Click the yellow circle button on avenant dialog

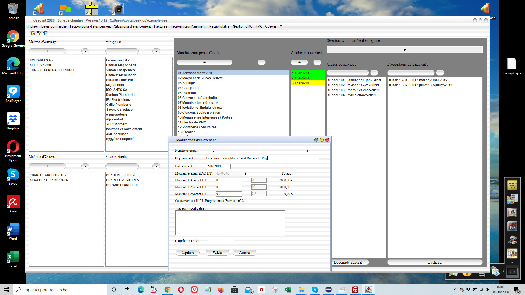click(322, 140)
